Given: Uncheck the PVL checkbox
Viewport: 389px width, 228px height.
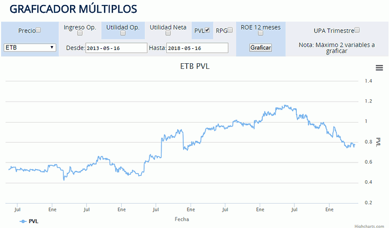Looking at the screenshot, I should (x=207, y=30).
